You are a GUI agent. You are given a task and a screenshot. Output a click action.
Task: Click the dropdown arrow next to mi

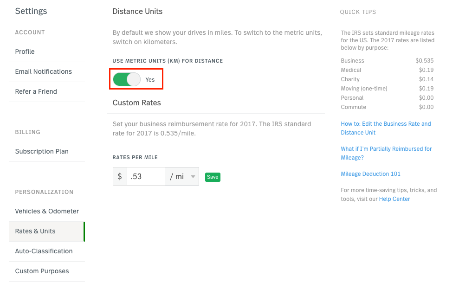click(x=193, y=176)
